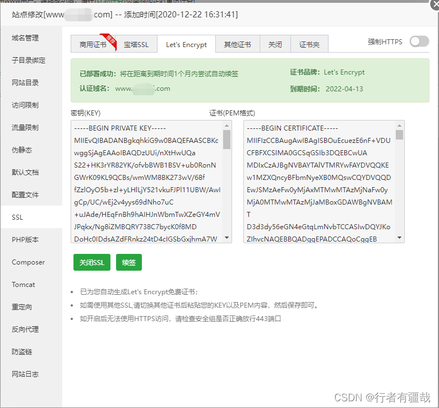The image size is (439, 408).
Task: Select the Let's Encrypt tab
Action: (186, 44)
